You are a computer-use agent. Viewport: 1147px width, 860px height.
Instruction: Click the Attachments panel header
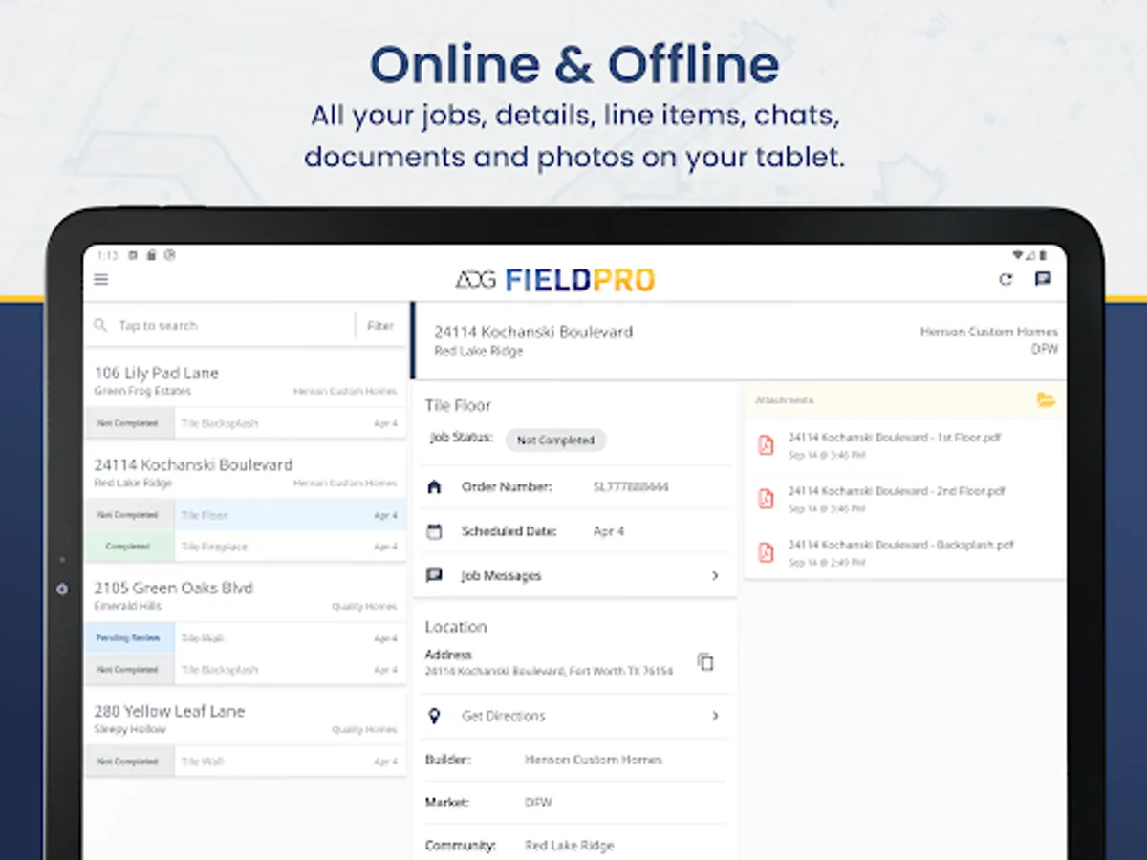point(904,400)
